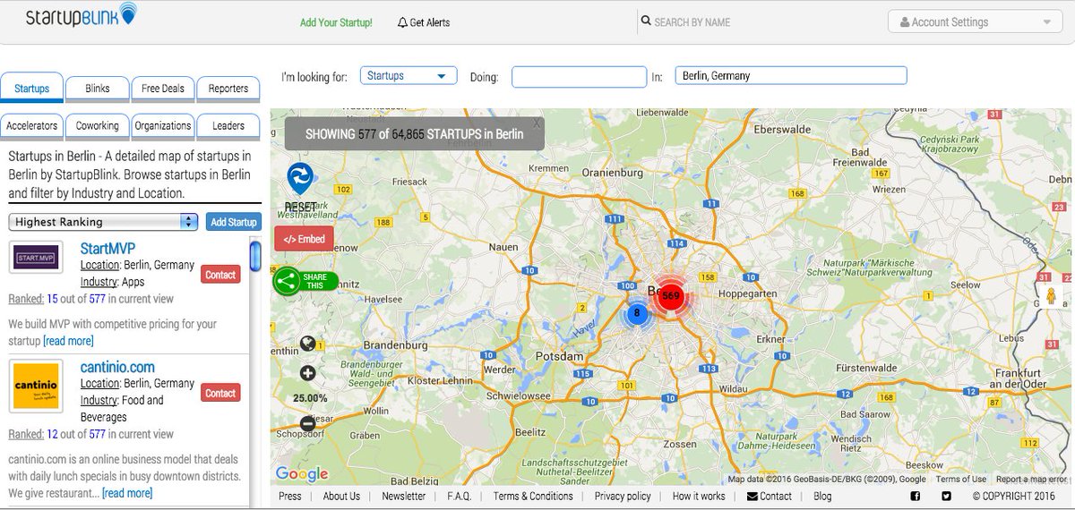Zoom in with the plus icon
This screenshot has height=510, width=1075.
(307, 373)
